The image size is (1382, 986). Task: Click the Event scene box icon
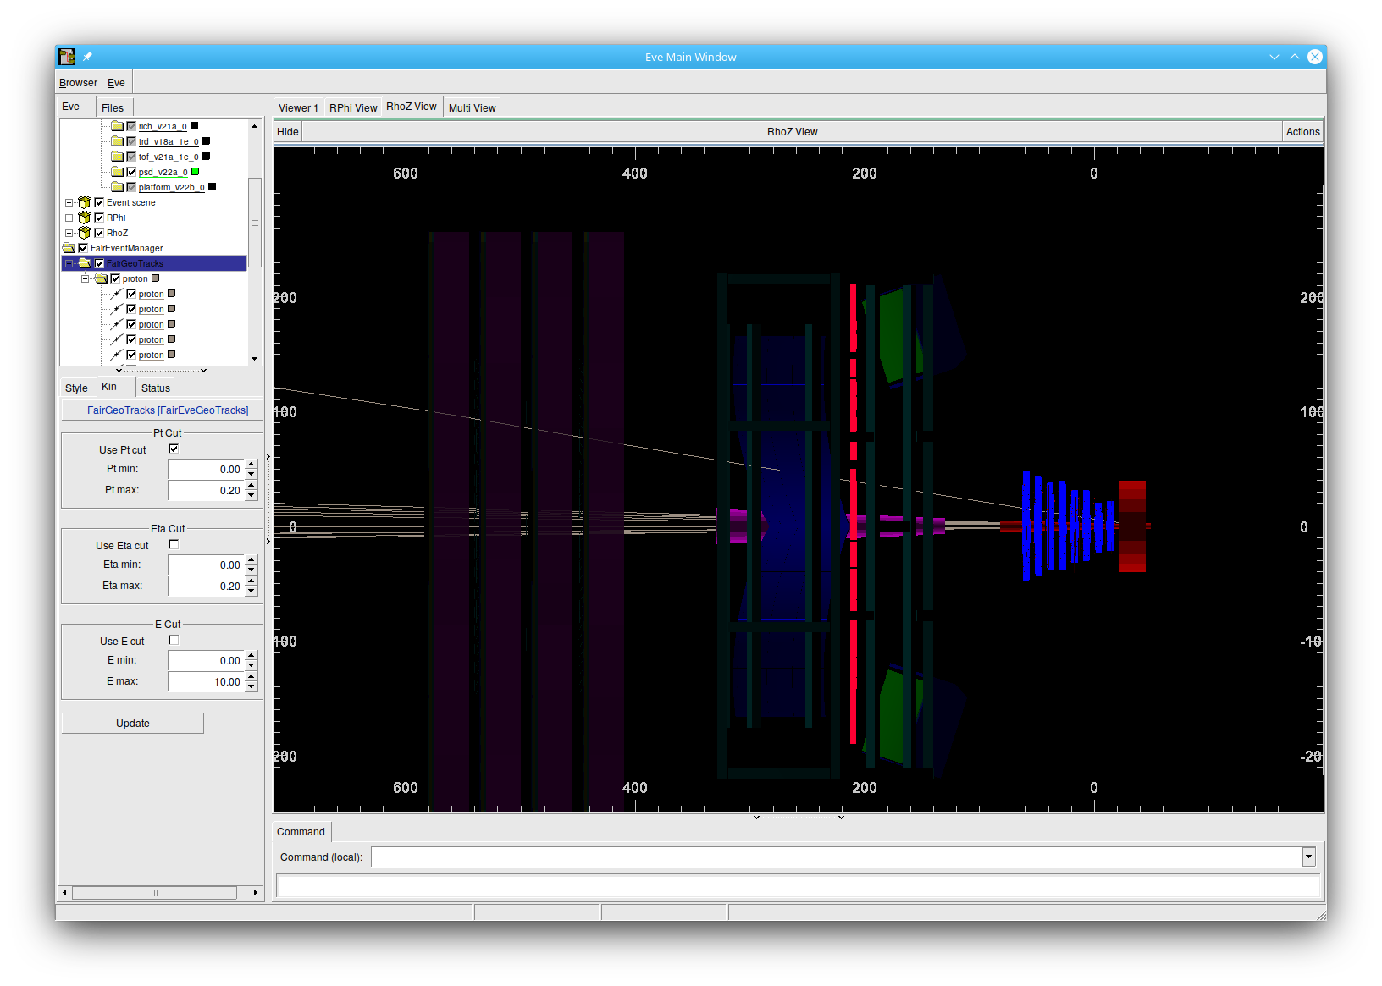click(85, 202)
